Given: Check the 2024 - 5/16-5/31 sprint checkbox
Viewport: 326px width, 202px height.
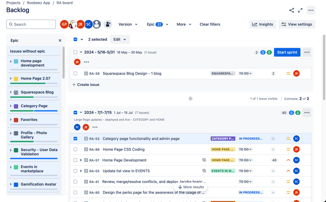Looking at the screenshot, I should point(75,52).
